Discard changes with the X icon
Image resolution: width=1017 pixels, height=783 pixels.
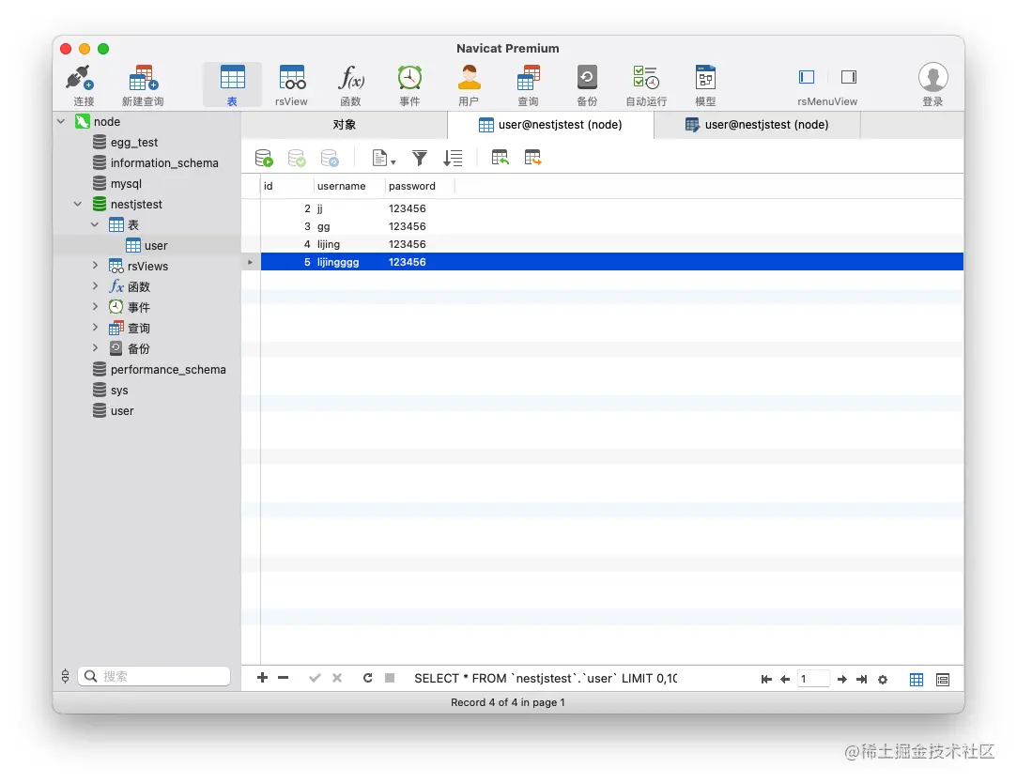click(x=336, y=678)
